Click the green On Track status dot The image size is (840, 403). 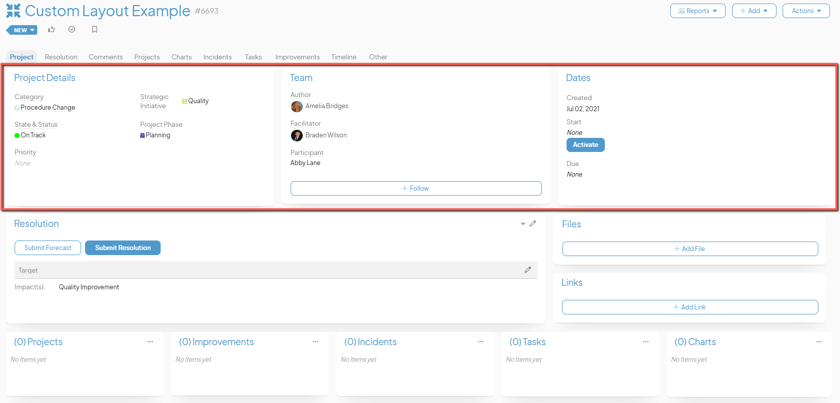pyautogui.click(x=17, y=135)
